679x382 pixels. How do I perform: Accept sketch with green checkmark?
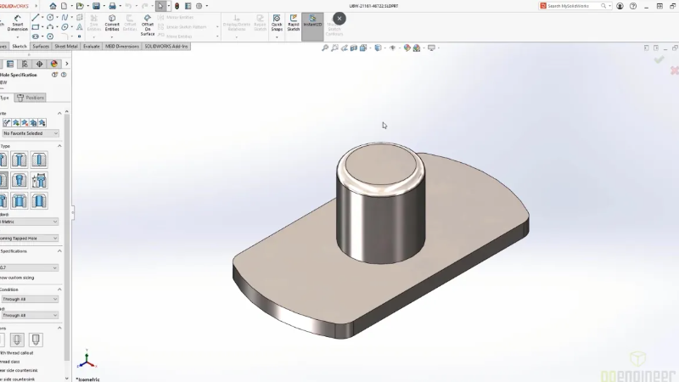point(659,59)
